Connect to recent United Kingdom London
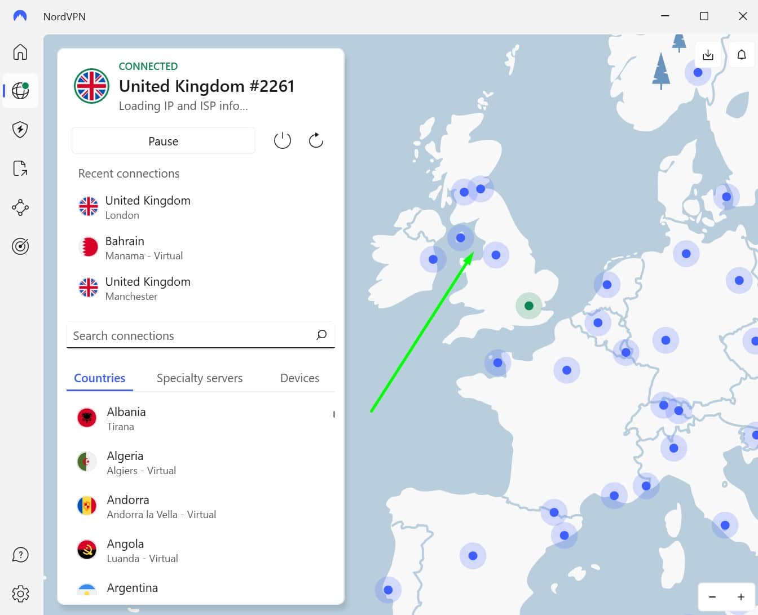Viewport: 758px width, 615px height. pyautogui.click(x=201, y=207)
